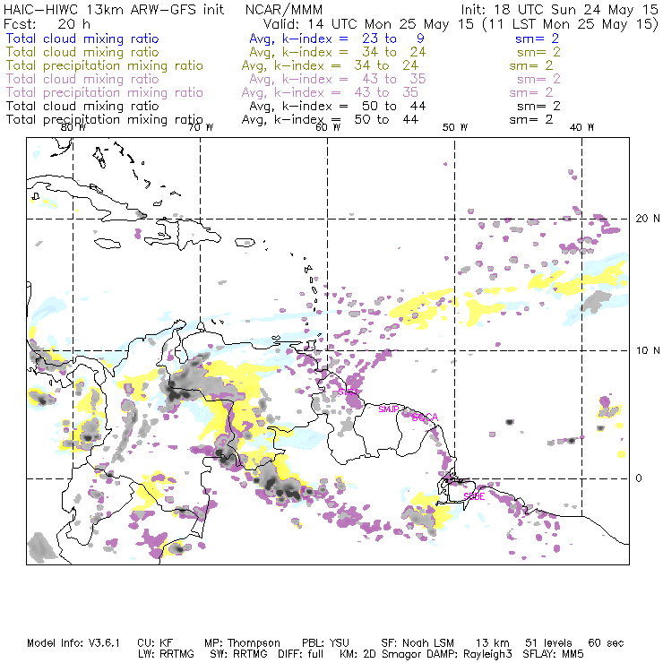Click the '20 N' latitude label
The image size is (663, 663).
tap(648, 219)
